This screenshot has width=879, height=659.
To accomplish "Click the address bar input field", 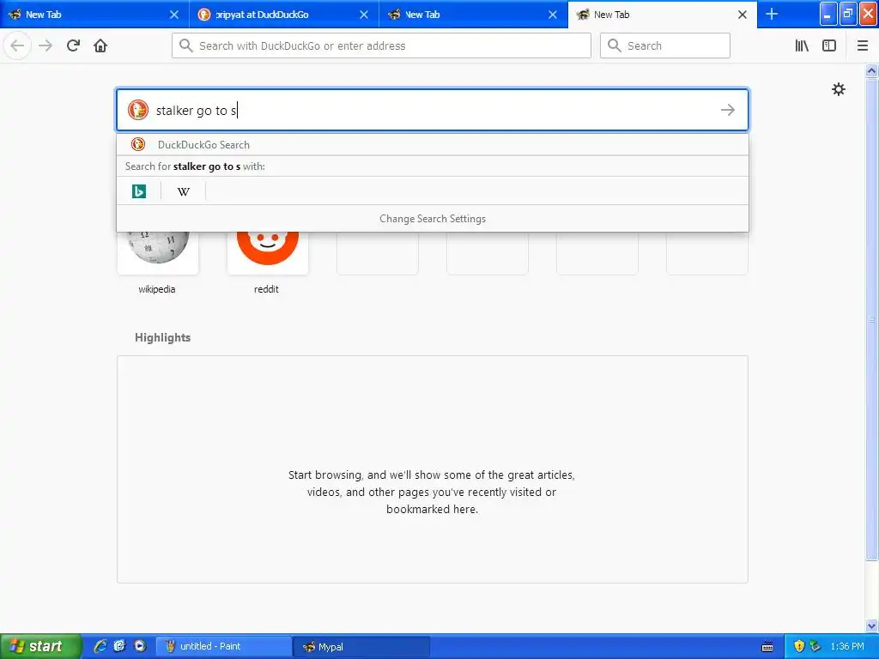I will pos(381,45).
